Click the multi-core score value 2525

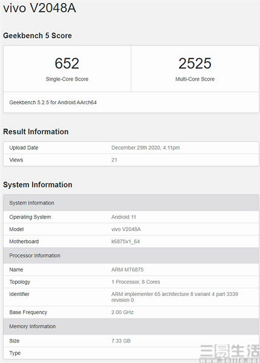(195, 63)
